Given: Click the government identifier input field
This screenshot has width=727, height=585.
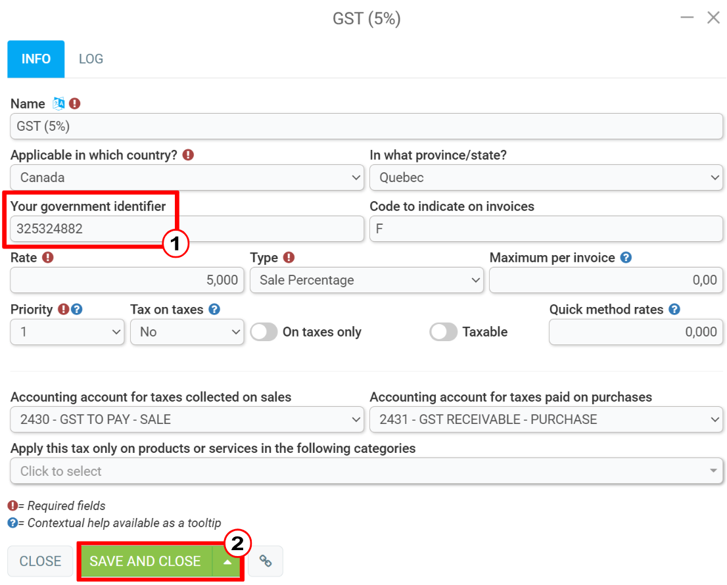Looking at the screenshot, I should click(x=187, y=229).
